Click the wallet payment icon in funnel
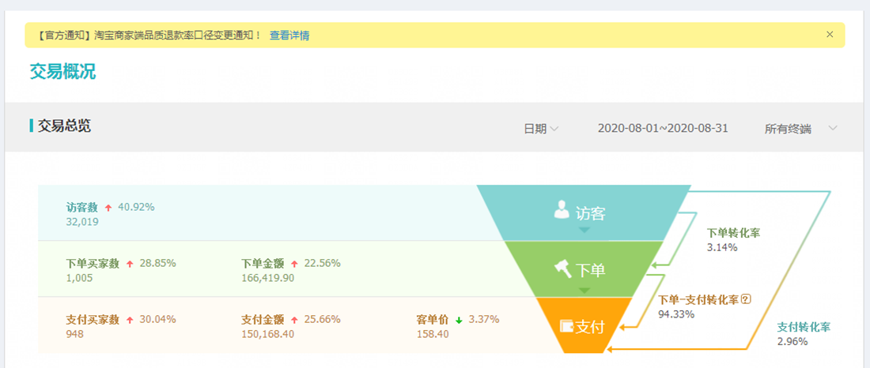 coord(565,325)
